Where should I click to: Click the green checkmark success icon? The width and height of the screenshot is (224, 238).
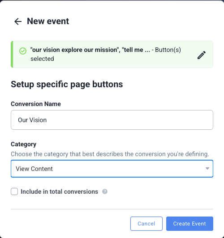point(23,51)
